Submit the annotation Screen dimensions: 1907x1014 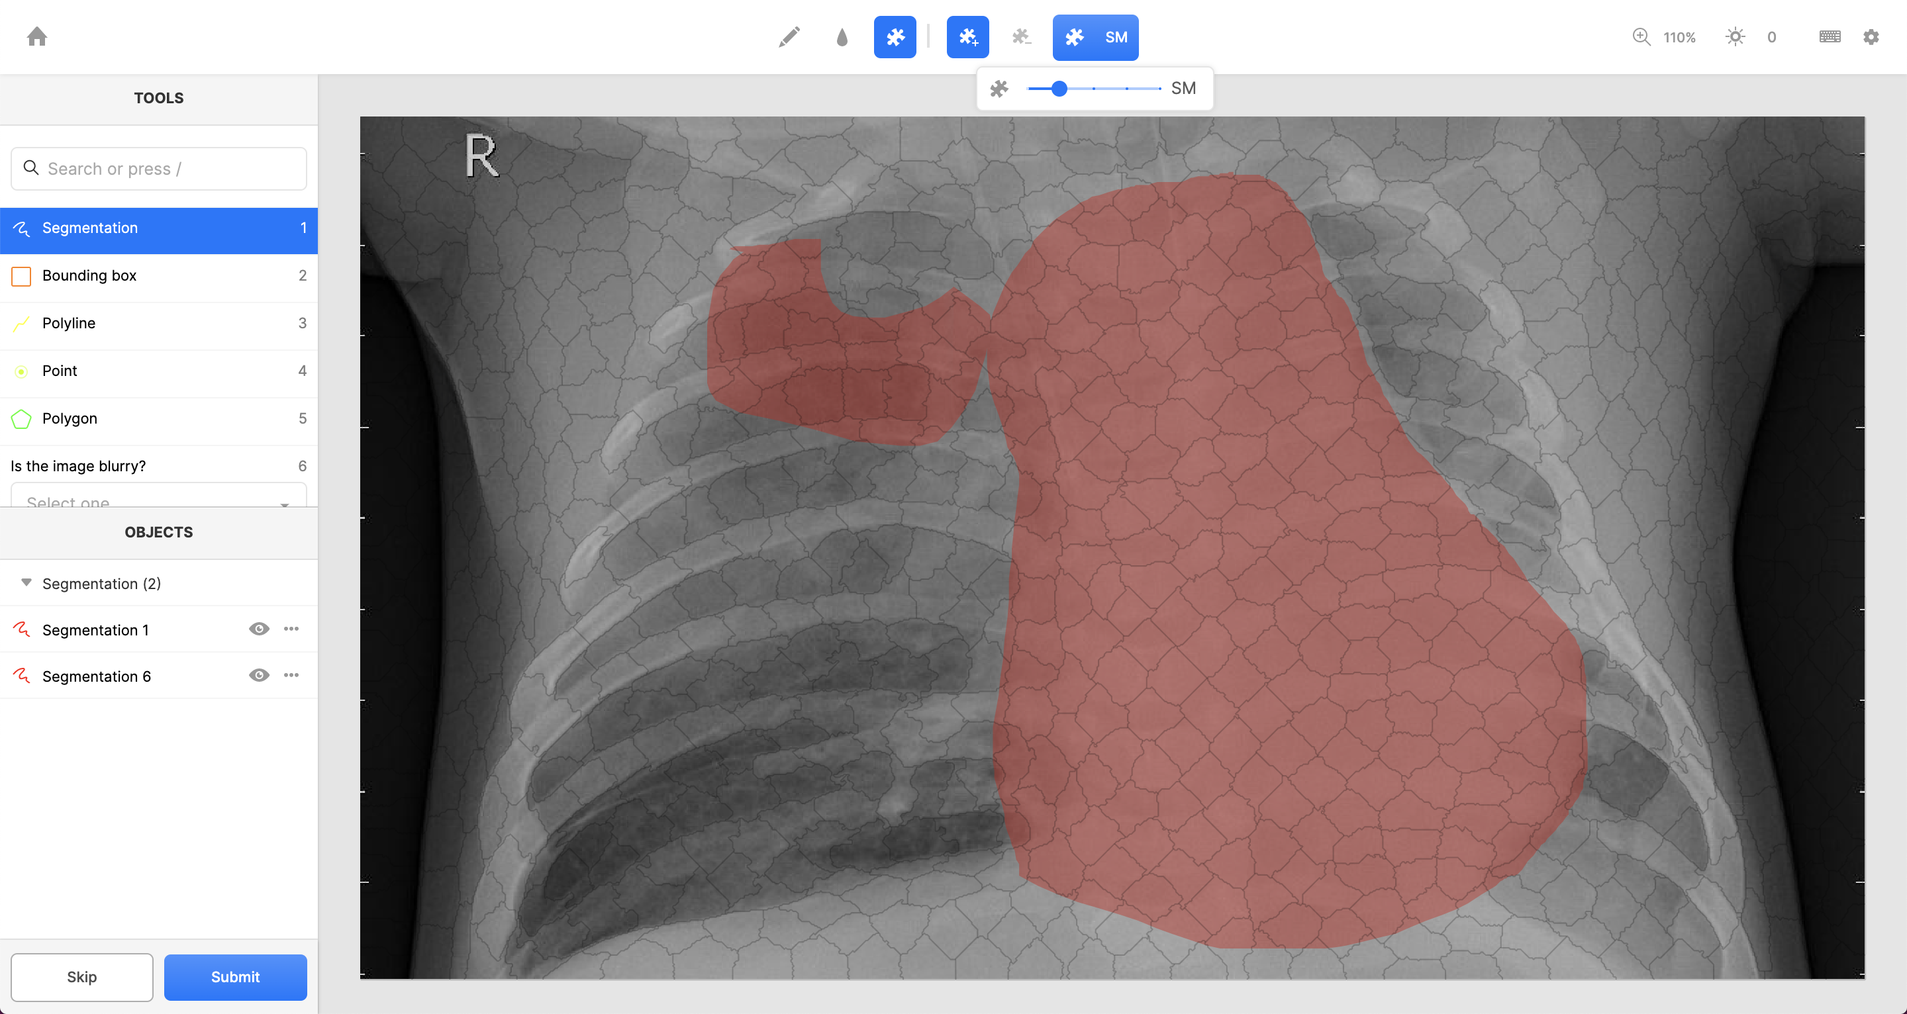[x=236, y=977]
